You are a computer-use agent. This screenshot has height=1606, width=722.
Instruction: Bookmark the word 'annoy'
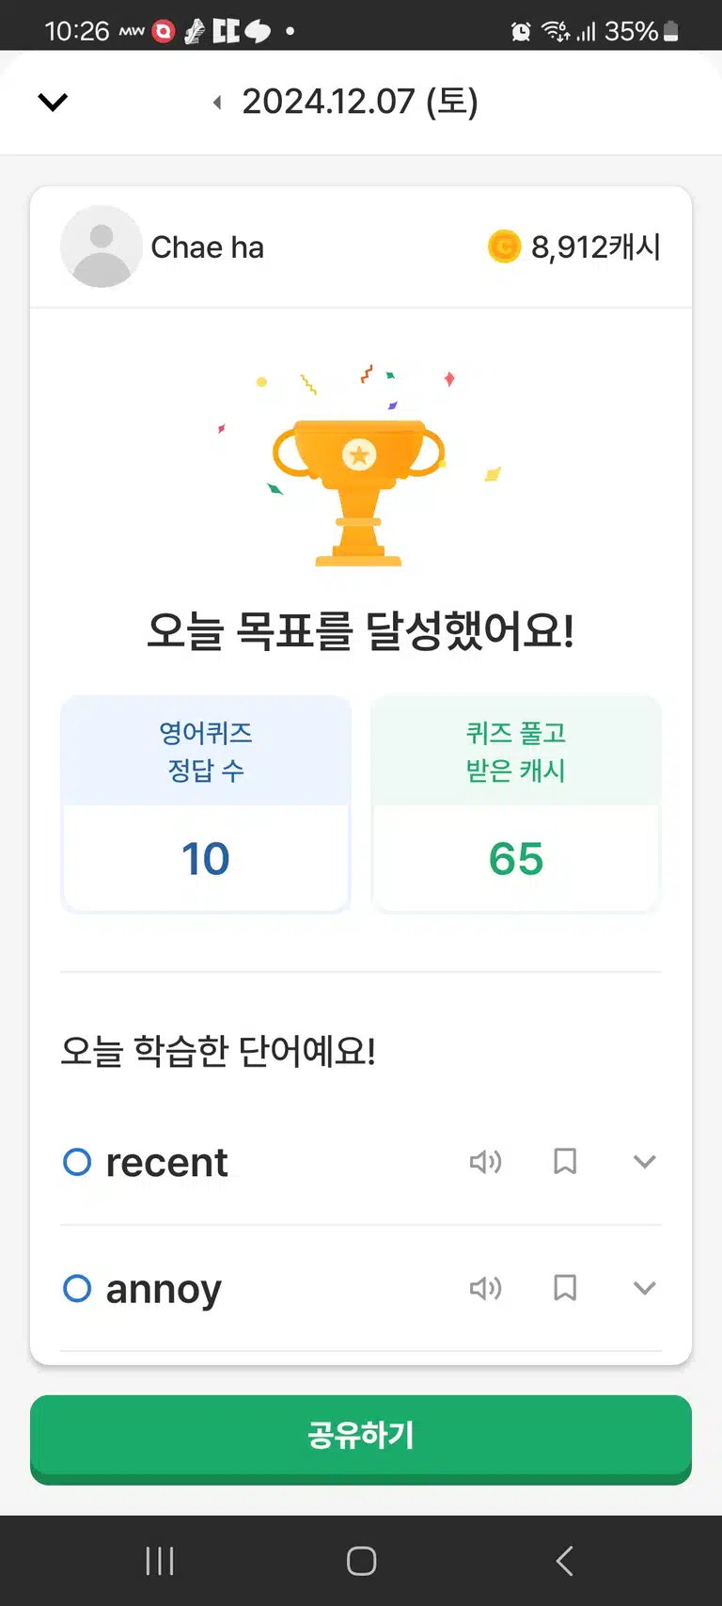[565, 1288]
